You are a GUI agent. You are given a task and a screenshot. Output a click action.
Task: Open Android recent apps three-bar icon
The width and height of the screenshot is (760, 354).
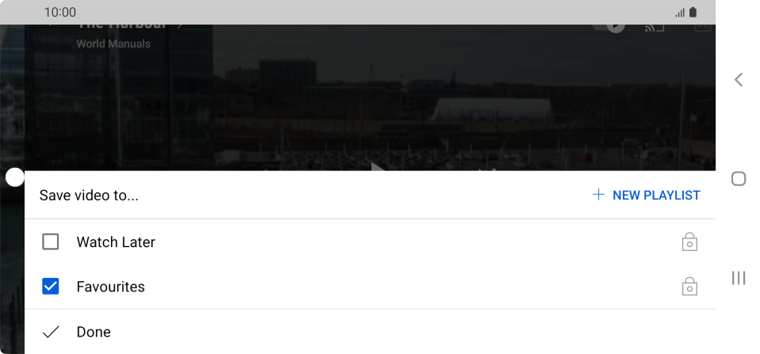[738, 278]
